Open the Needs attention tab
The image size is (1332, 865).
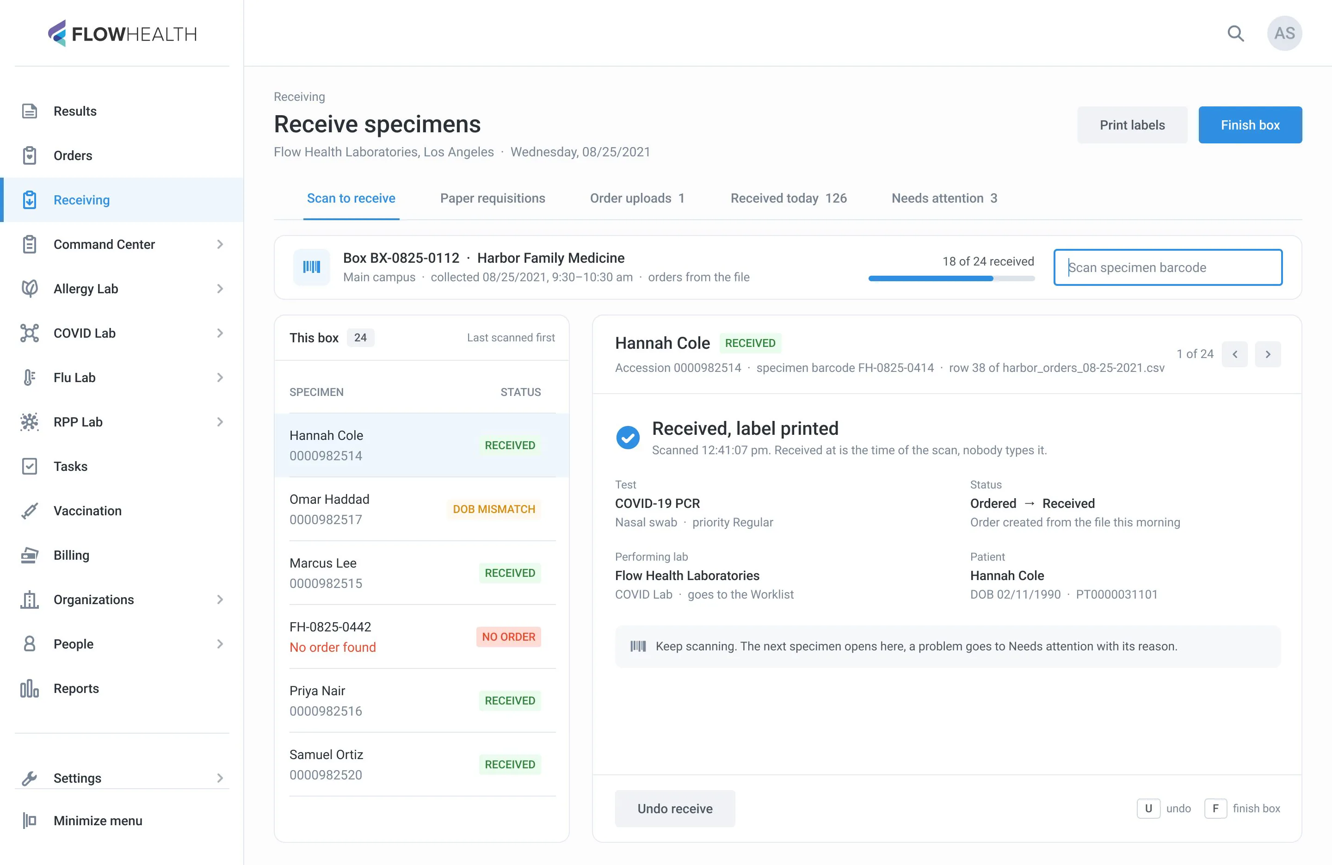coord(944,198)
